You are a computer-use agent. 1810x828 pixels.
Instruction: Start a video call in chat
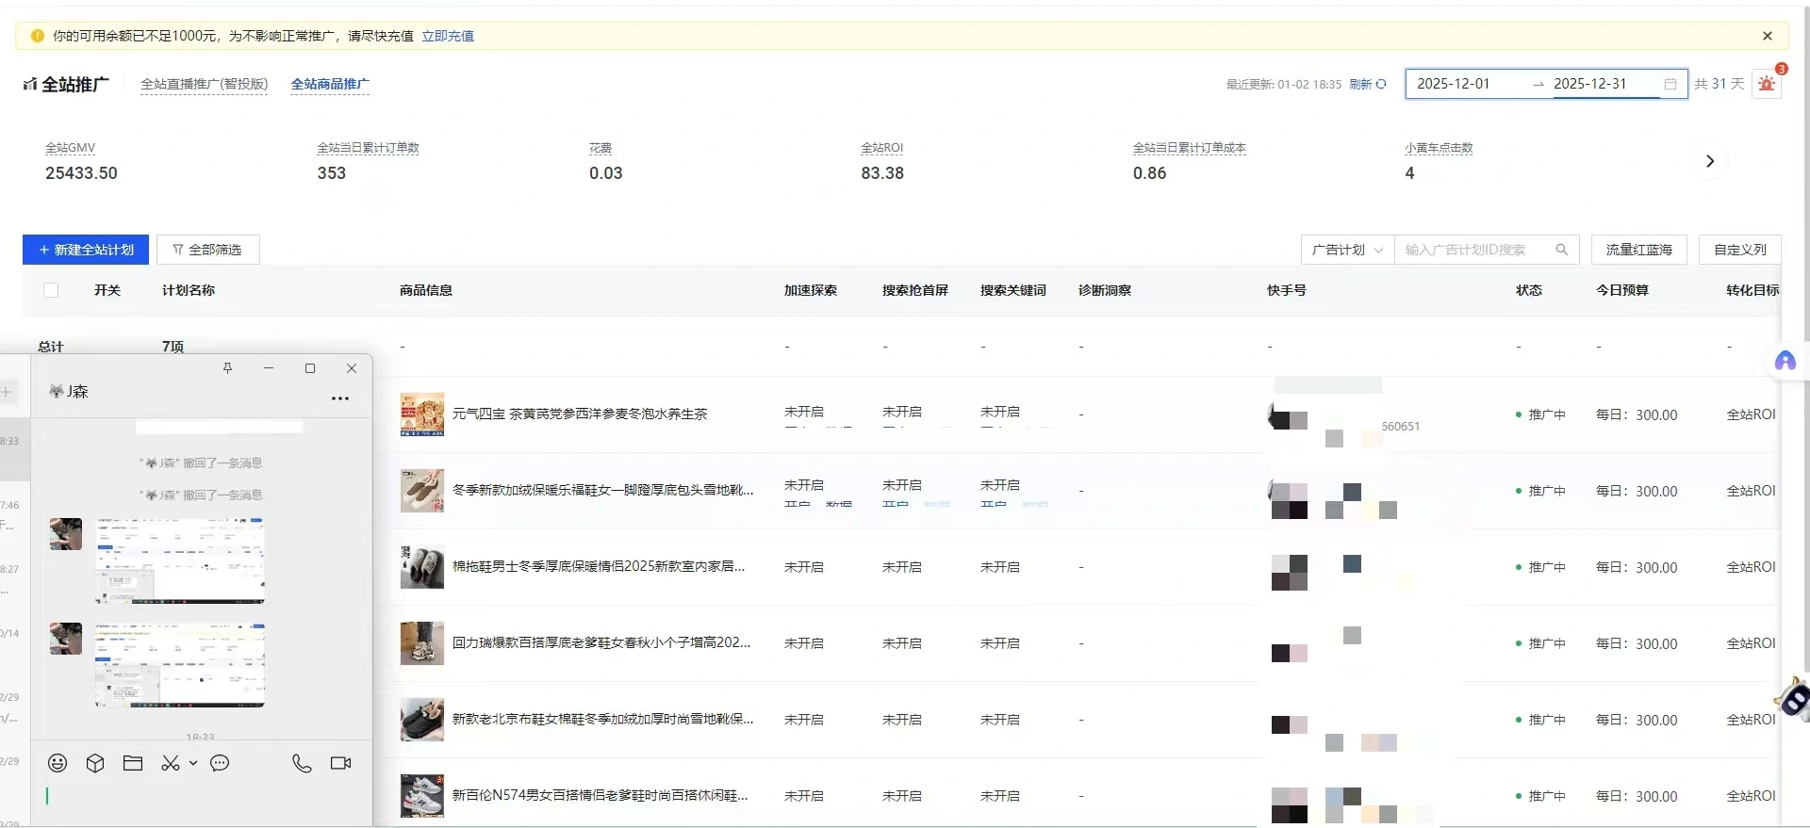click(x=340, y=763)
